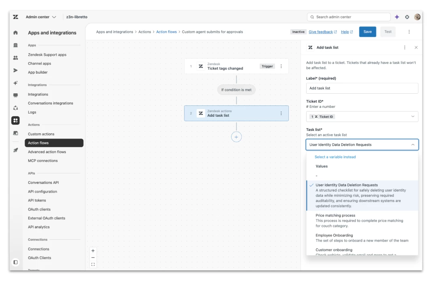Open Zendesk products switcher icon in header
The image size is (433, 282).
pos(407,17)
